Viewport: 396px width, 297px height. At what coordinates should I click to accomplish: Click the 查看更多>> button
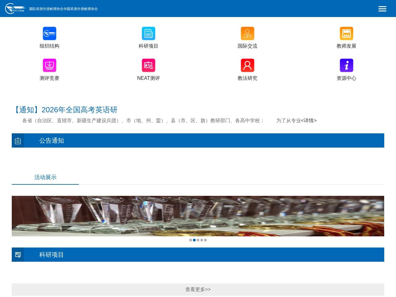coord(198,290)
